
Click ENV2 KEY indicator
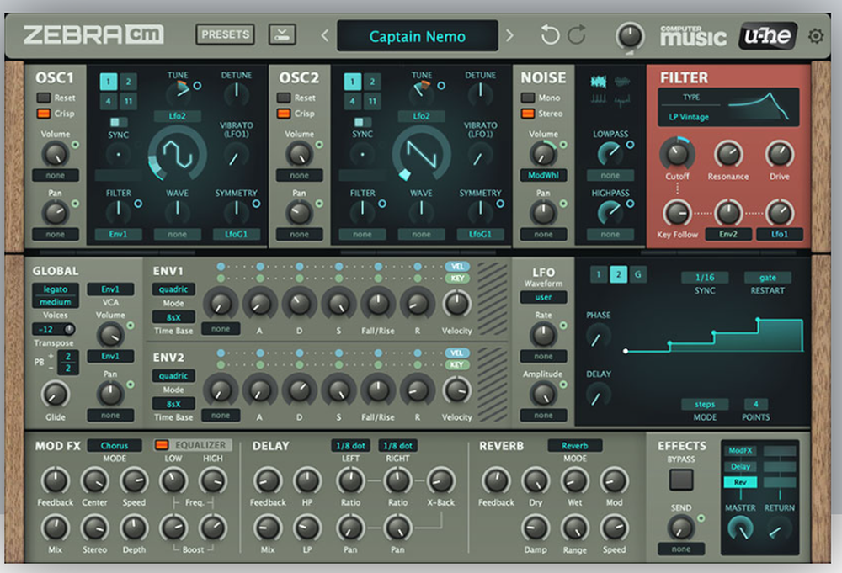click(457, 365)
